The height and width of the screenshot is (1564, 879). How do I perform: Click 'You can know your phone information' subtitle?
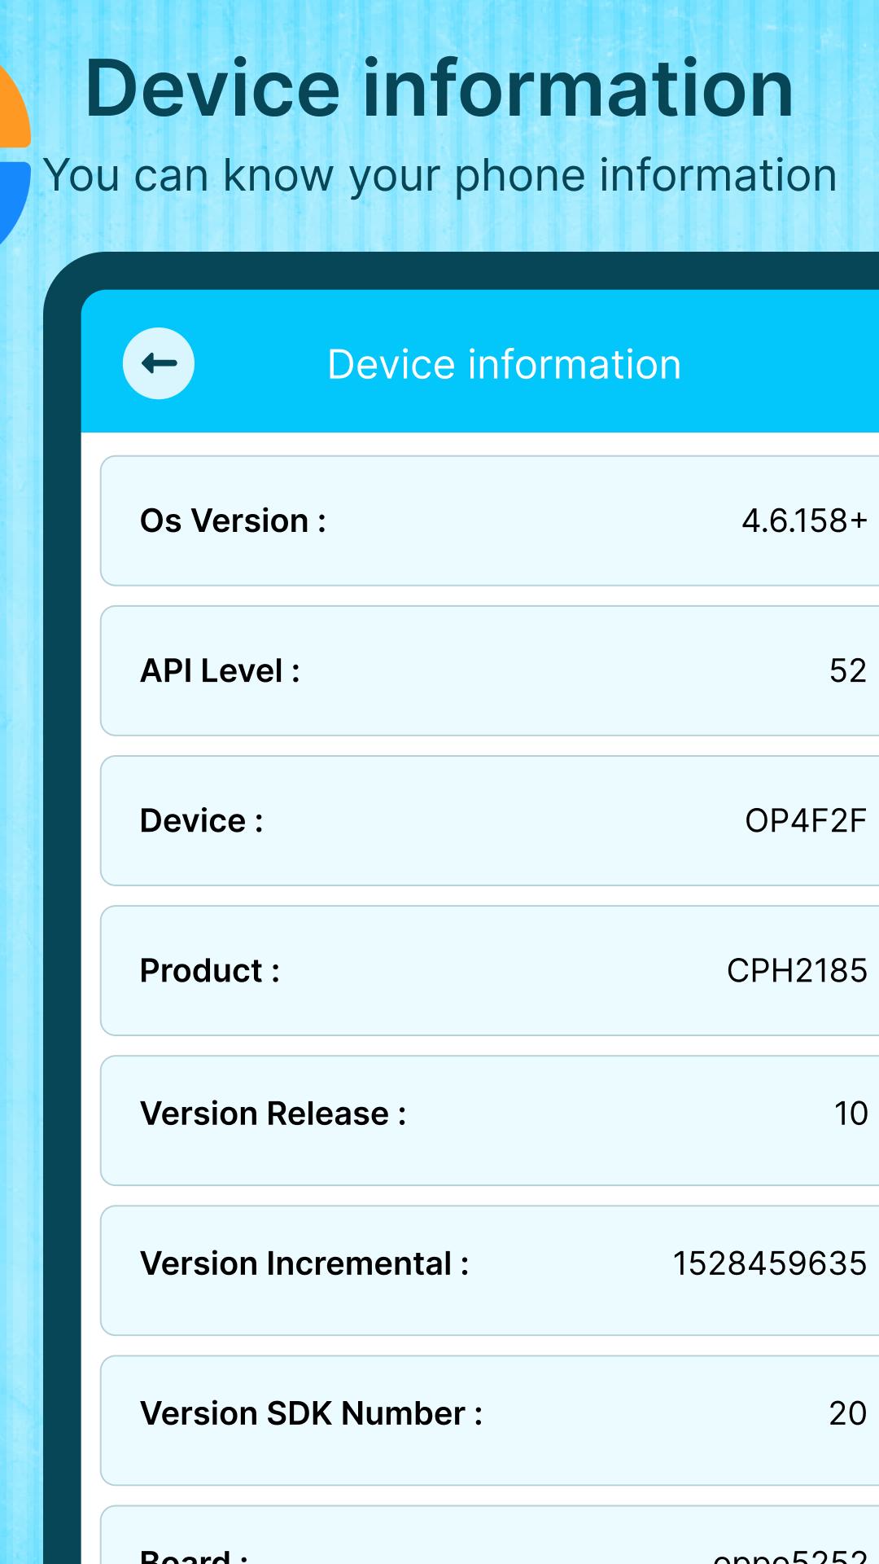tap(439, 175)
